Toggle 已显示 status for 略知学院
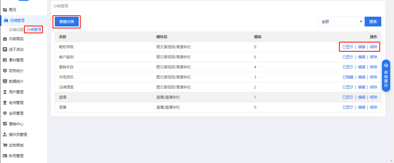Screen dimensions: 394x163 point(348,47)
